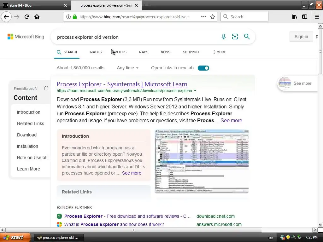Switch to the Zone 94 - Blog tab
The width and height of the screenshot is (323, 242).
(x=35, y=5)
